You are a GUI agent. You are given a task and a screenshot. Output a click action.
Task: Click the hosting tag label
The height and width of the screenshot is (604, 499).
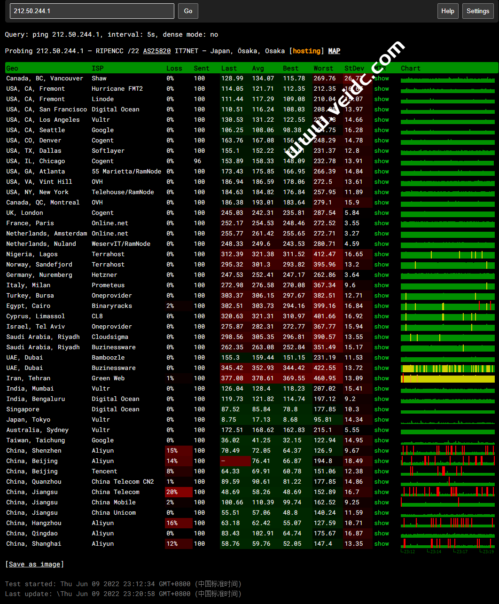pyautogui.click(x=307, y=51)
